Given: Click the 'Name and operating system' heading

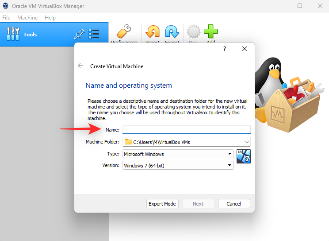Looking at the screenshot, I should point(129,86).
